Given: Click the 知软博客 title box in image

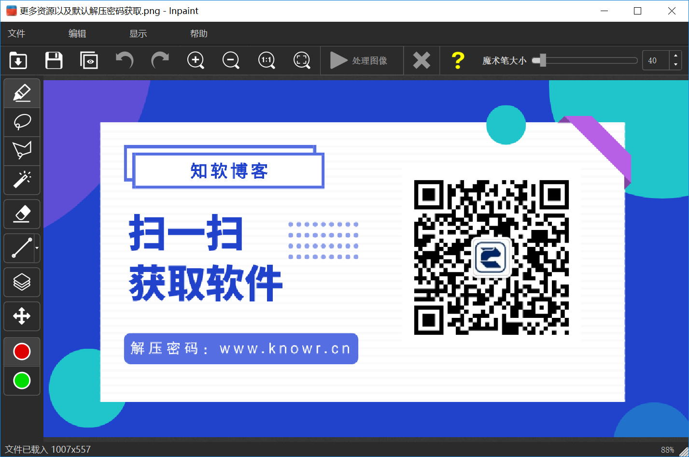Looking at the screenshot, I should [228, 171].
